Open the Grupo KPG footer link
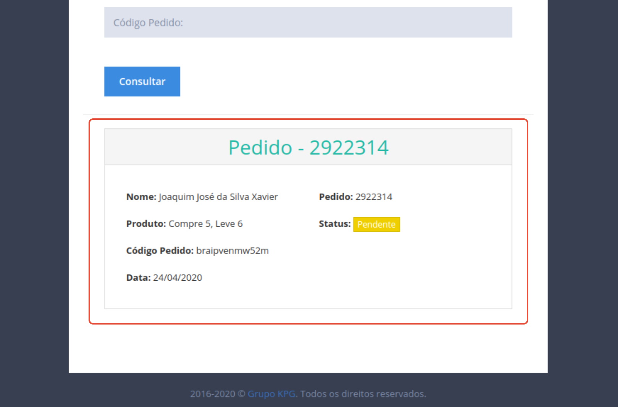Image resolution: width=618 pixels, height=407 pixels. coord(271,394)
